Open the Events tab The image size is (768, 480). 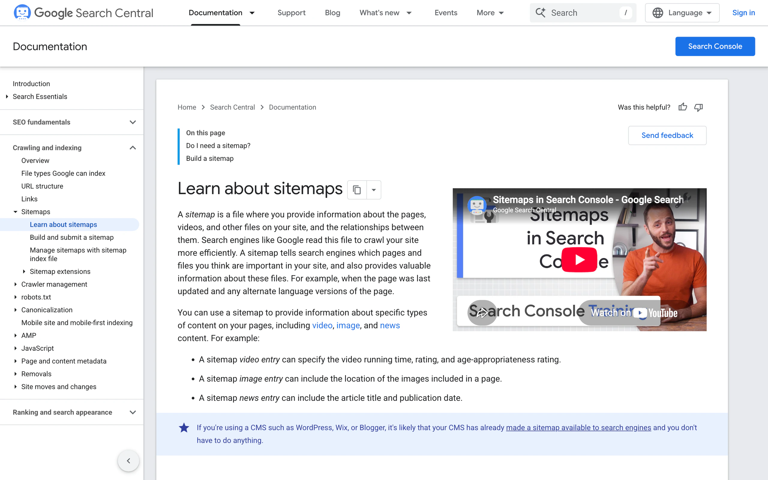click(x=445, y=13)
